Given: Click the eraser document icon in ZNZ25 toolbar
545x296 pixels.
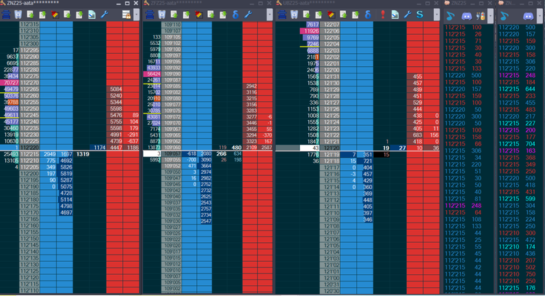Looking at the screenshot, I should [92, 15].
